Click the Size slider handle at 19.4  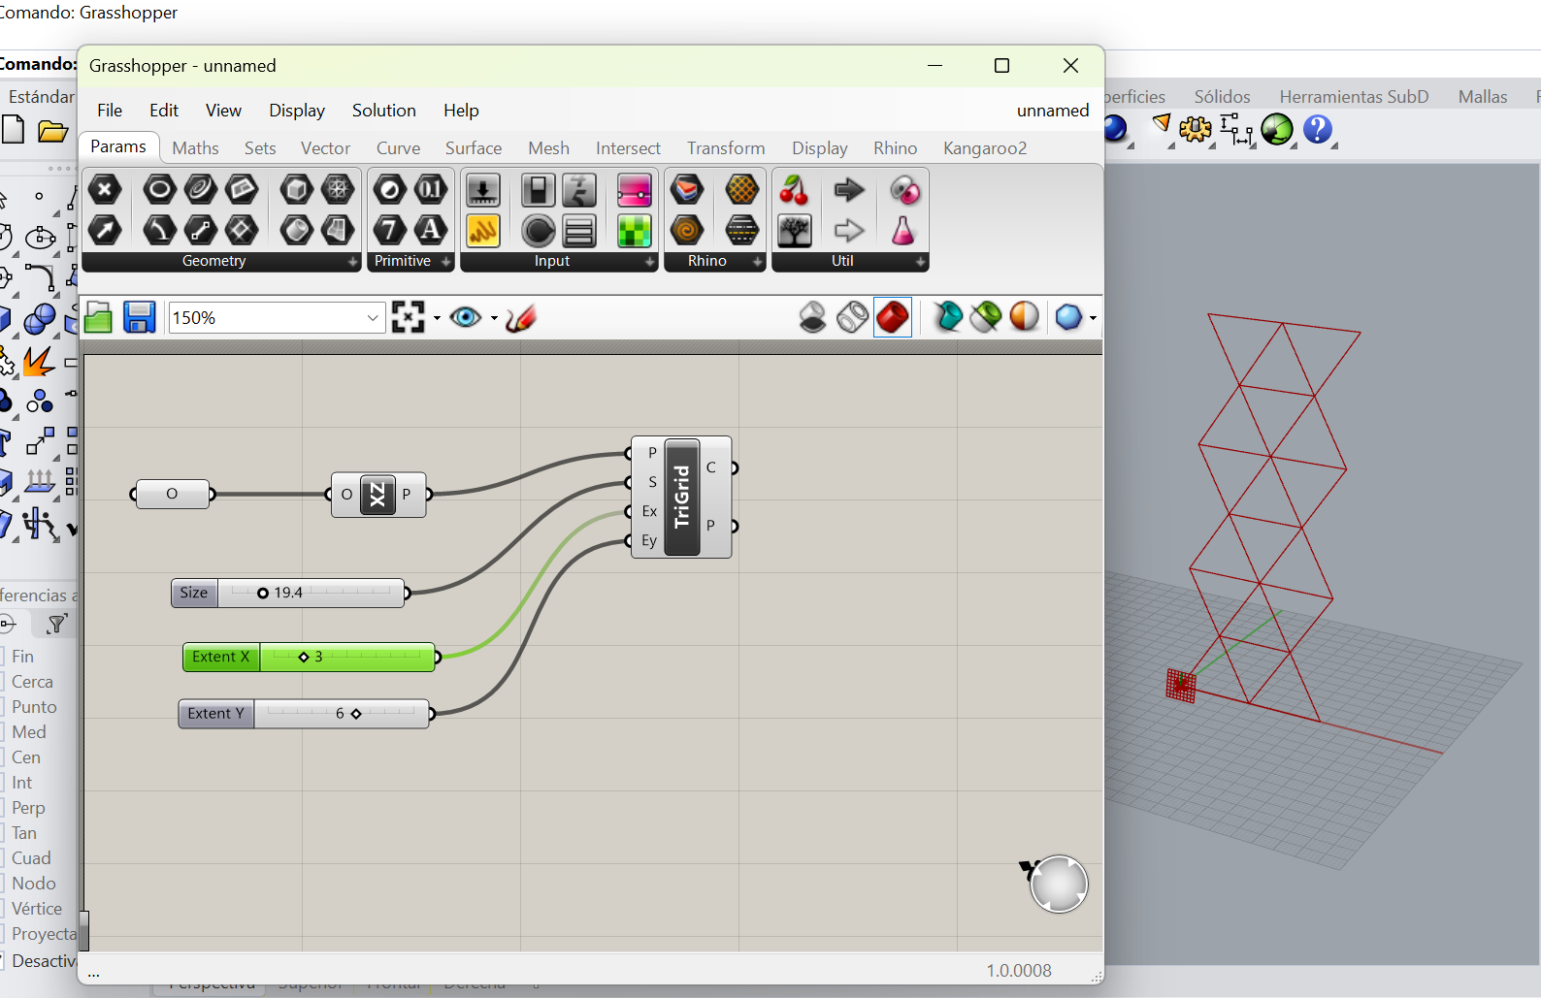263,593
